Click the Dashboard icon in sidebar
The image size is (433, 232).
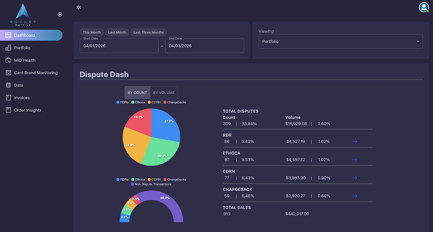coord(8,35)
